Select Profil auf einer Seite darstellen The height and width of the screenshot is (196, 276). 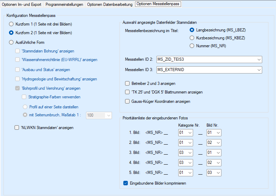(x=25, y=107)
